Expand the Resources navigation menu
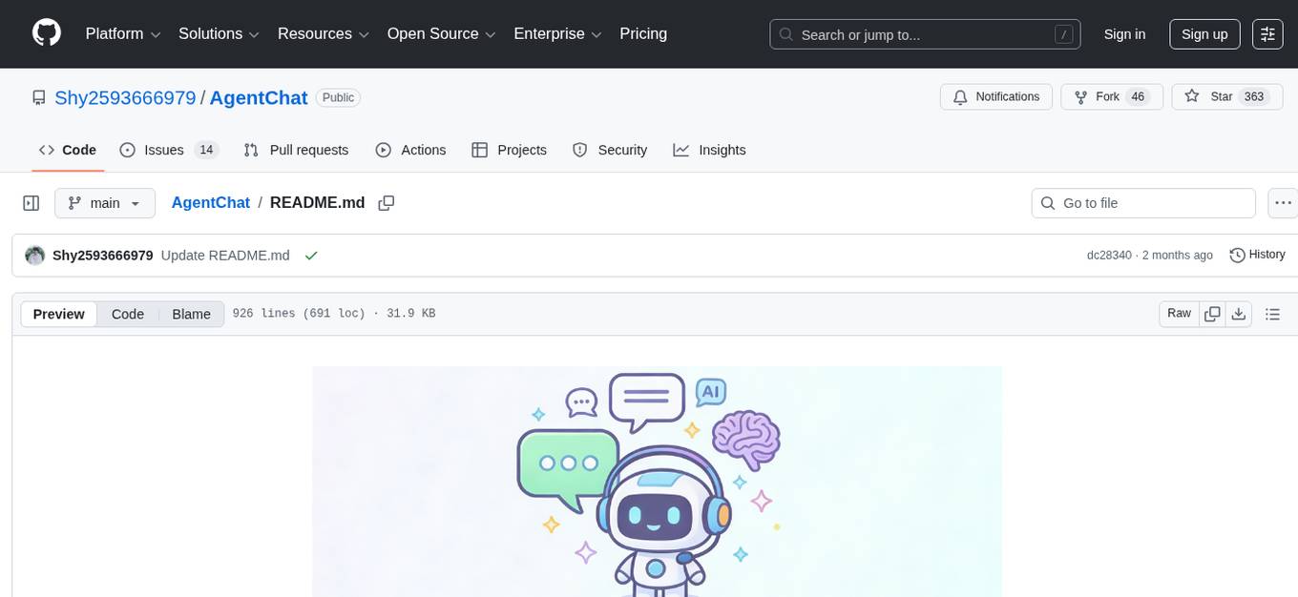1298x597 pixels. pyautogui.click(x=323, y=33)
